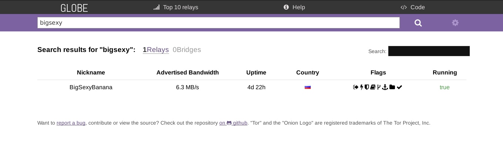503x167 pixels.
Task: Open the Help page
Action: tap(294, 7)
